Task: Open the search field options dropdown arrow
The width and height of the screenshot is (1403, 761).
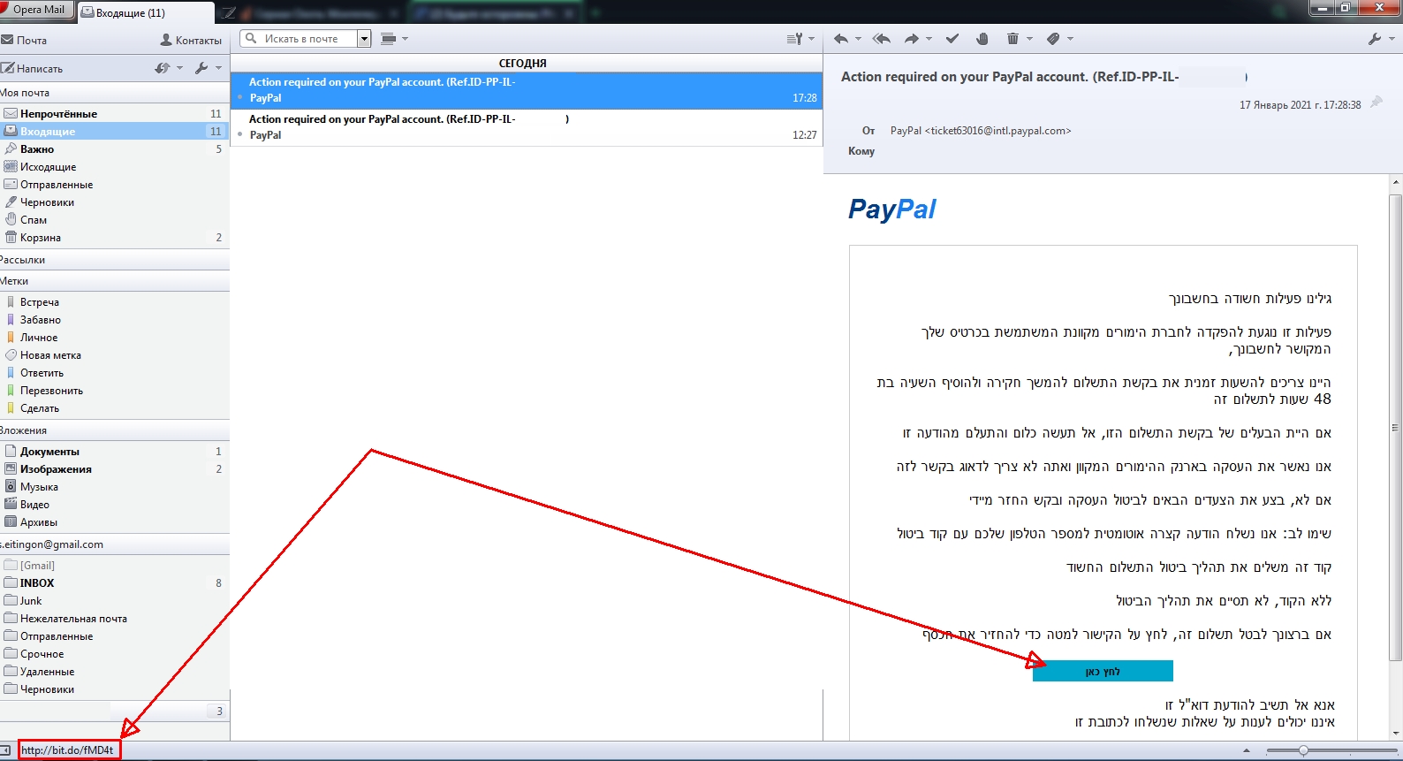Action: (x=364, y=39)
